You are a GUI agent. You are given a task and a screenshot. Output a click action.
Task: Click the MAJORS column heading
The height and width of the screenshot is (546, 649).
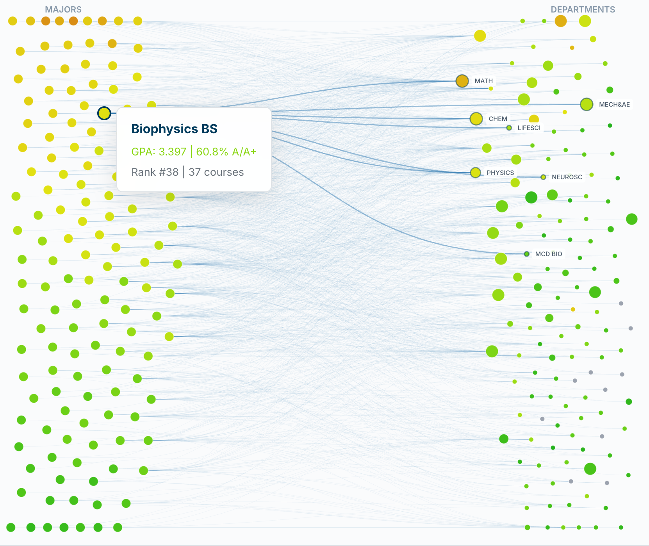coord(63,9)
